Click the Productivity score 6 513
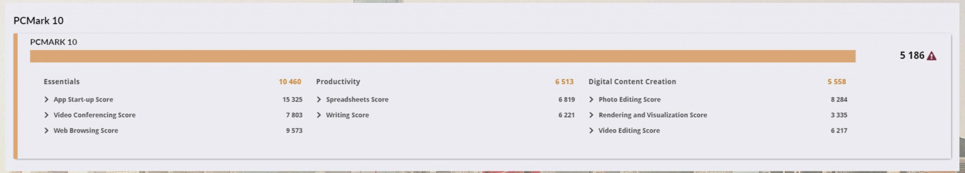Screen dimensions: 965x173 (564, 82)
